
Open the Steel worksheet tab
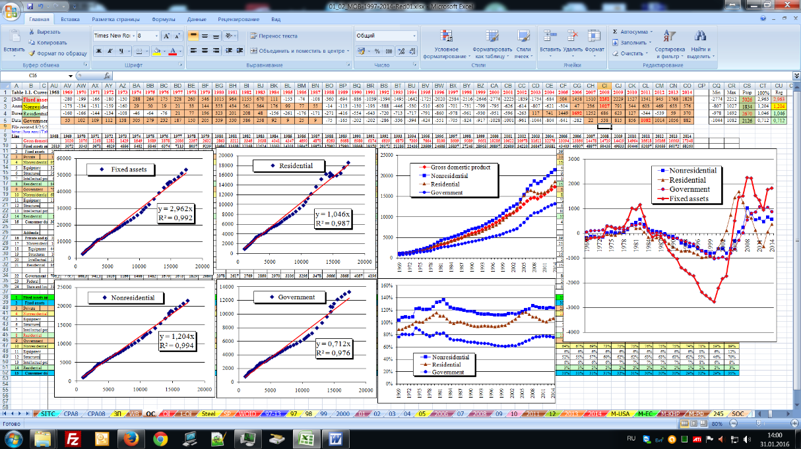tap(208, 413)
